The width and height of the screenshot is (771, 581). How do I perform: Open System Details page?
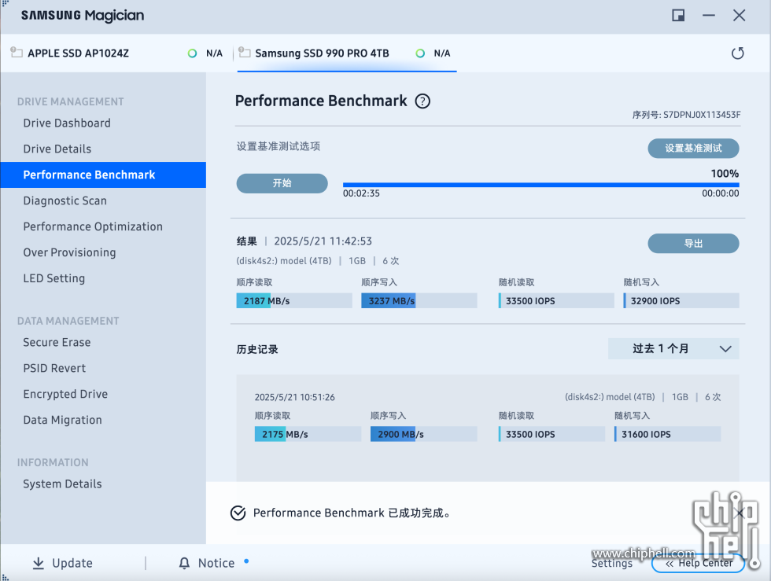(x=62, y=484)
